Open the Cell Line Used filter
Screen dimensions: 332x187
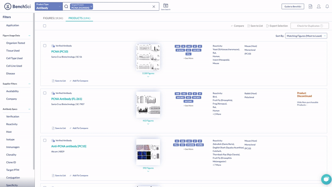click(14, 66)
